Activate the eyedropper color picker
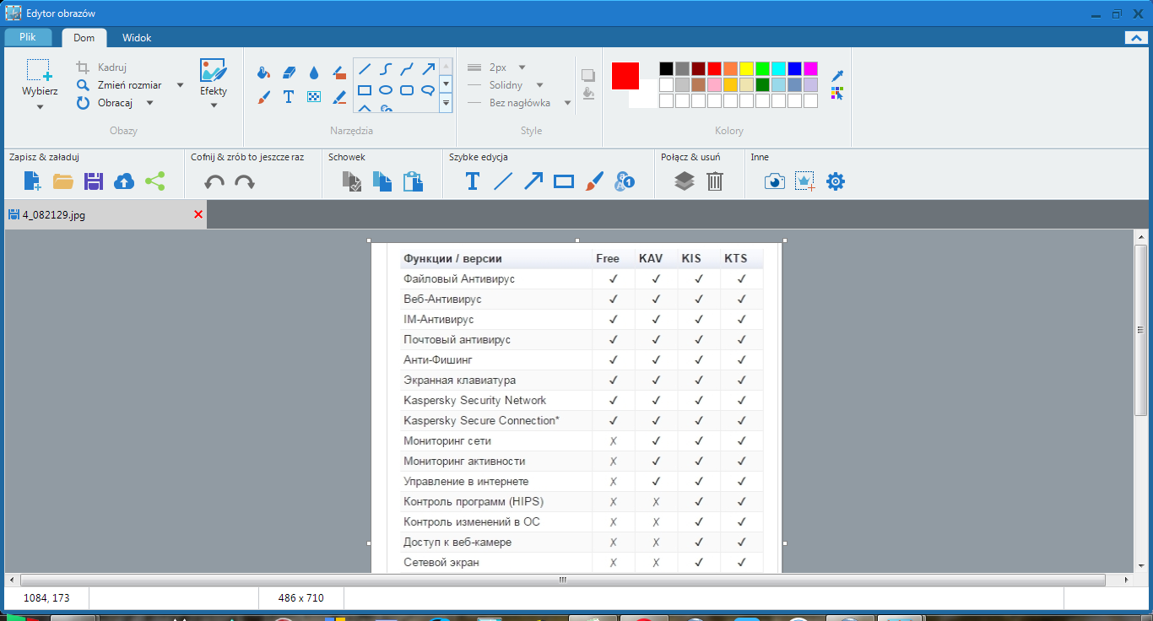This screenshot has width=1153, height=621. 837,76
